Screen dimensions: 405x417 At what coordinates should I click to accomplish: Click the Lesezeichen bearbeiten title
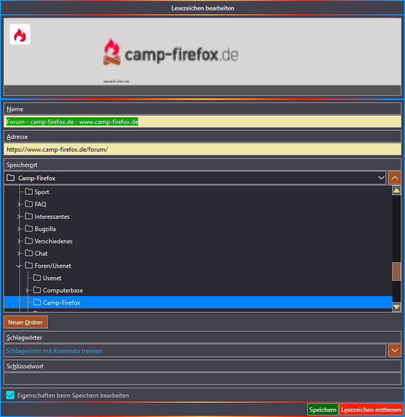pos(203,8)
